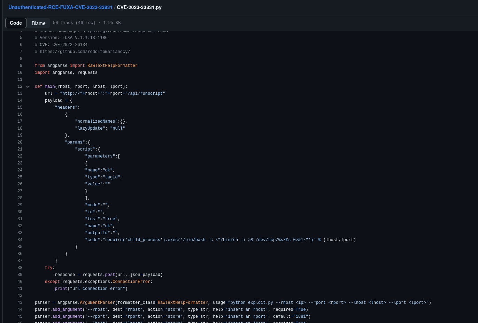Click the '--rhost' argument on line 44
Image resolution: width=478 pixels, height=323 pixels.
click(96, 309)
